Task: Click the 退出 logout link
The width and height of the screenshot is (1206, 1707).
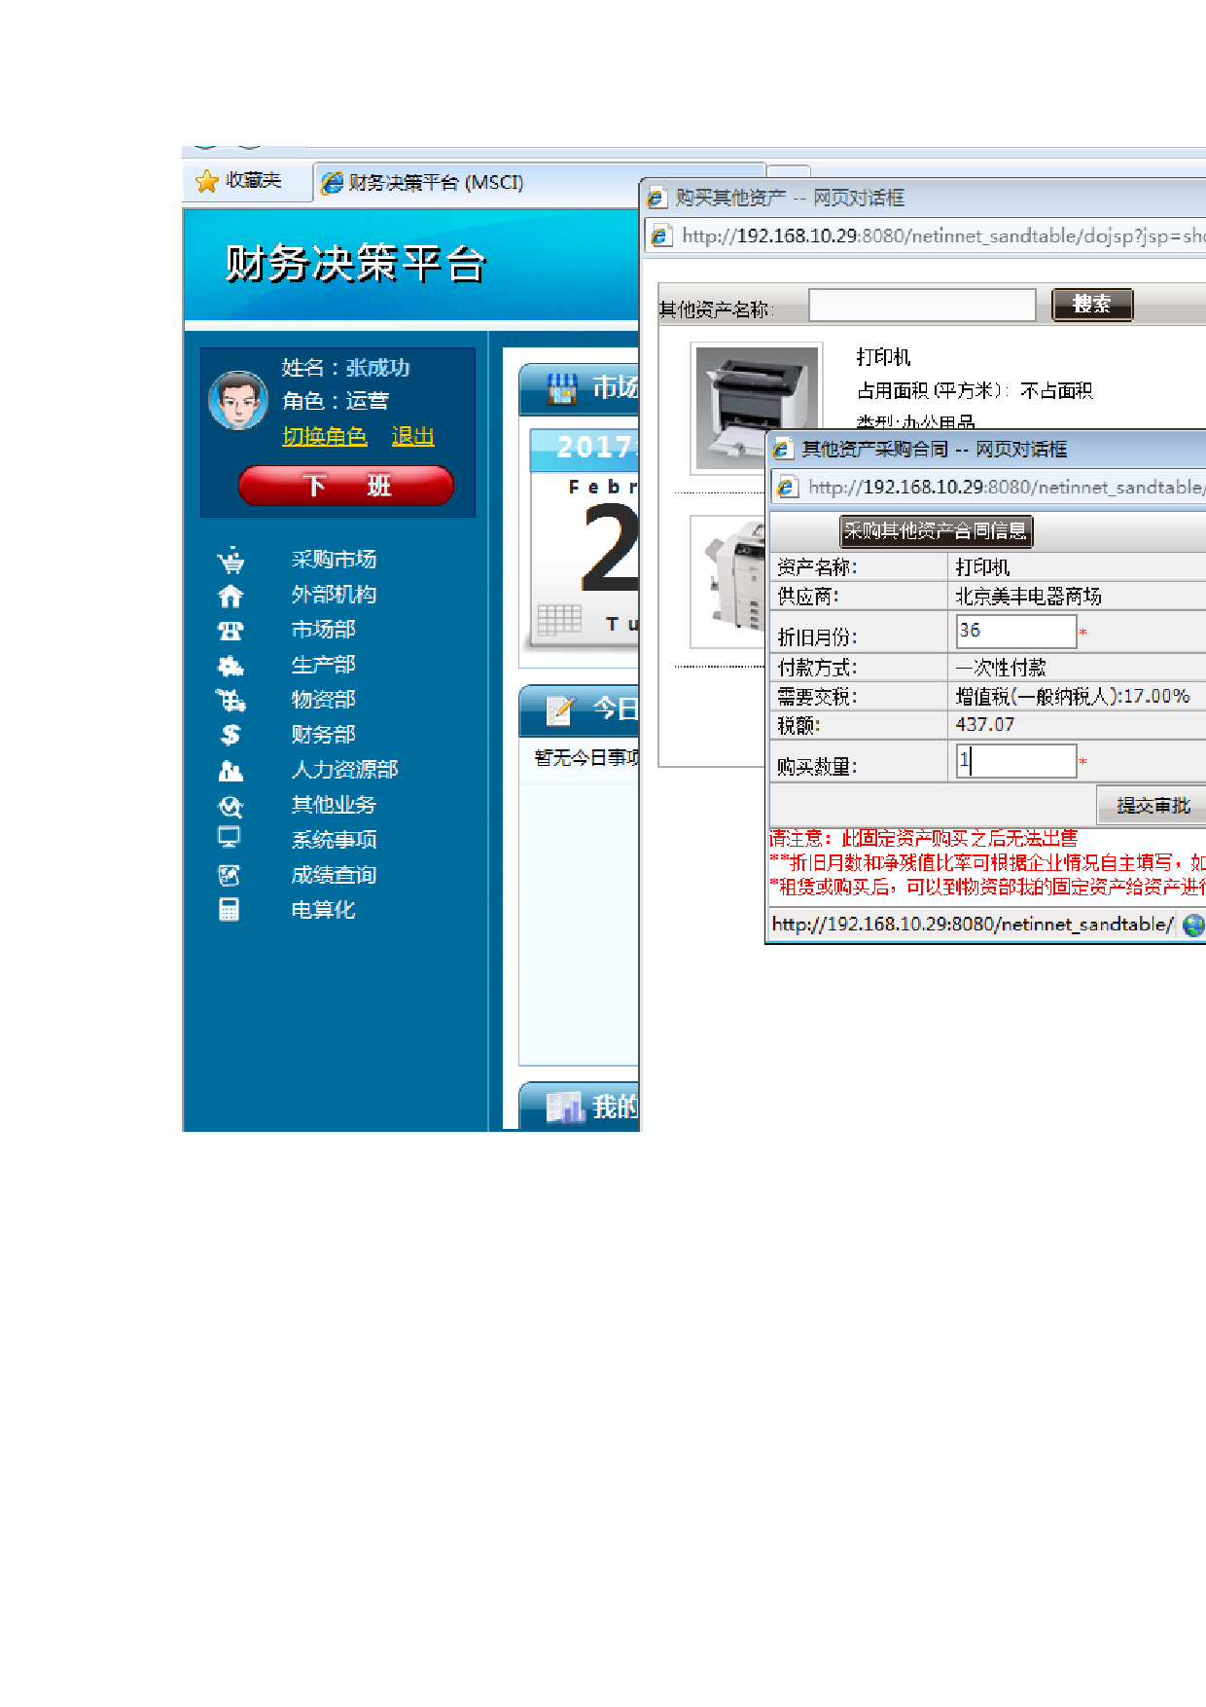Action: pos(412,436)
